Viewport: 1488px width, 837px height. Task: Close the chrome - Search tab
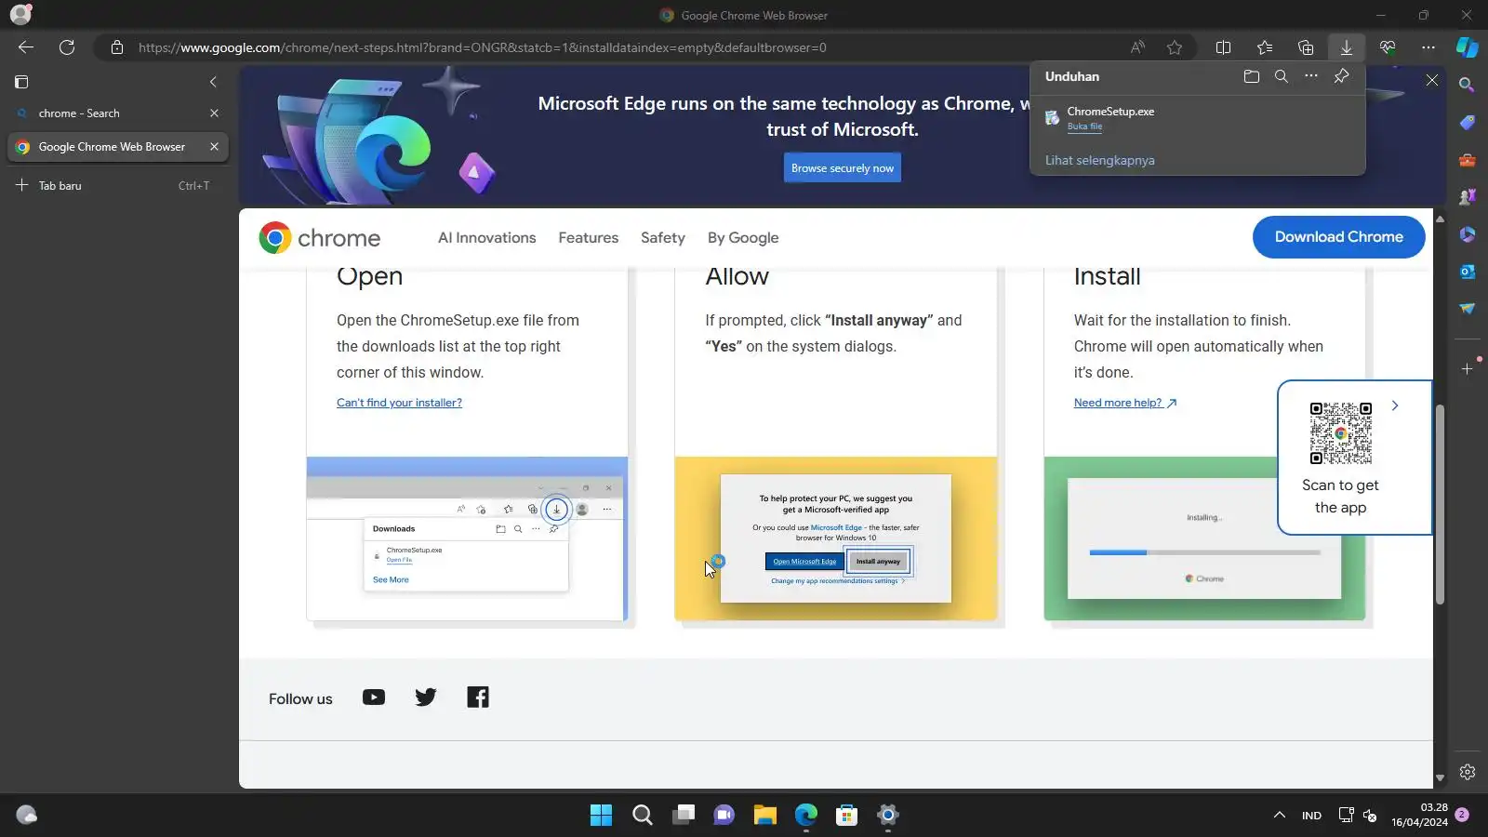pos(214,113)
